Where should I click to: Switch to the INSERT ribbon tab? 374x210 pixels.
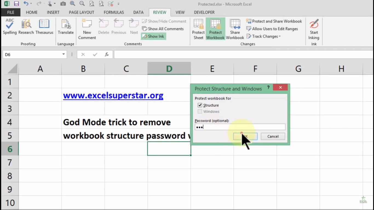point(53,12)
